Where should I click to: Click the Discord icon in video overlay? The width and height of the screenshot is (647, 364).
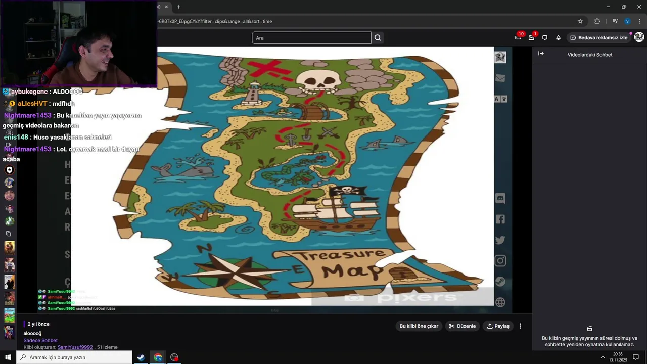click(x=500, y=198)
